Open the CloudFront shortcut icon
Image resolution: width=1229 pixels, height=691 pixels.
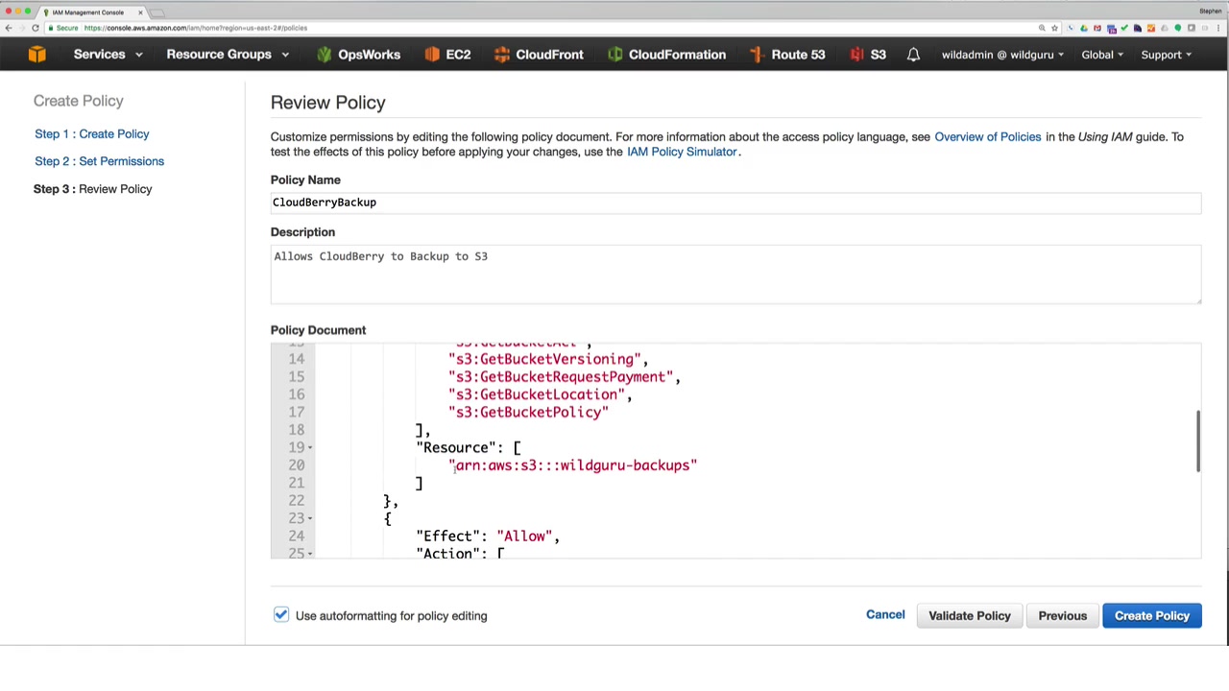(502, 55)
